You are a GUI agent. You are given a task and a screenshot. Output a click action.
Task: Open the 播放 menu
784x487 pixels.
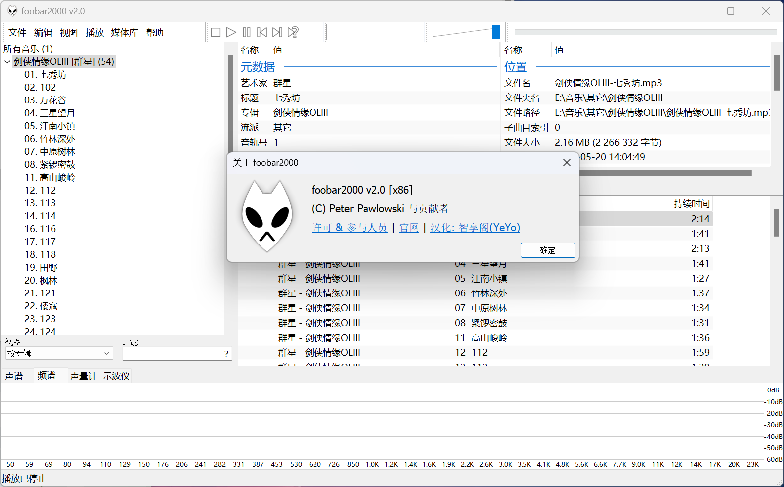[95, 32]
